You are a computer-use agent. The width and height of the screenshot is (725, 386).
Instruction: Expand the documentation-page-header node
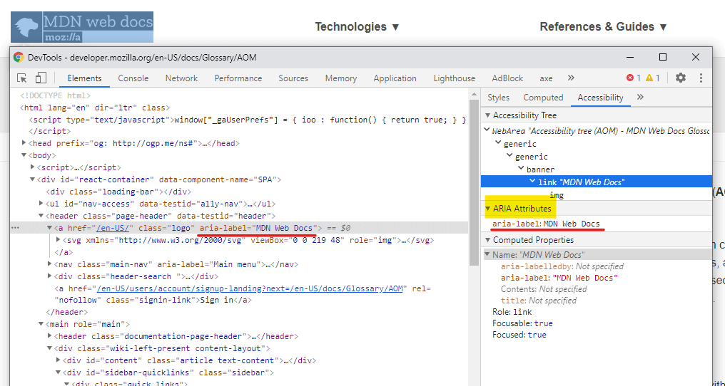click(49, 336)
